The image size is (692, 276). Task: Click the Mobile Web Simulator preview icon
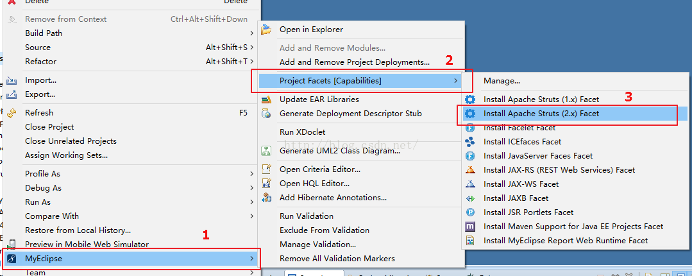point(12,244)
